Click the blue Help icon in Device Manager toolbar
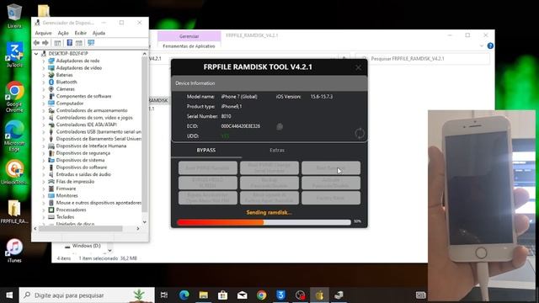This screenshot has height=303, width=539. [69, 43]
